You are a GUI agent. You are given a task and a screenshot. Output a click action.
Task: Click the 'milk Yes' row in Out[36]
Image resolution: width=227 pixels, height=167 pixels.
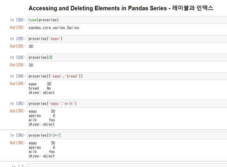(42, 152)
